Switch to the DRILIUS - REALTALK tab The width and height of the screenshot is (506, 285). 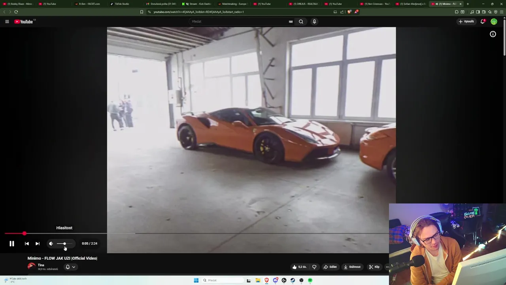click(304, 4)
